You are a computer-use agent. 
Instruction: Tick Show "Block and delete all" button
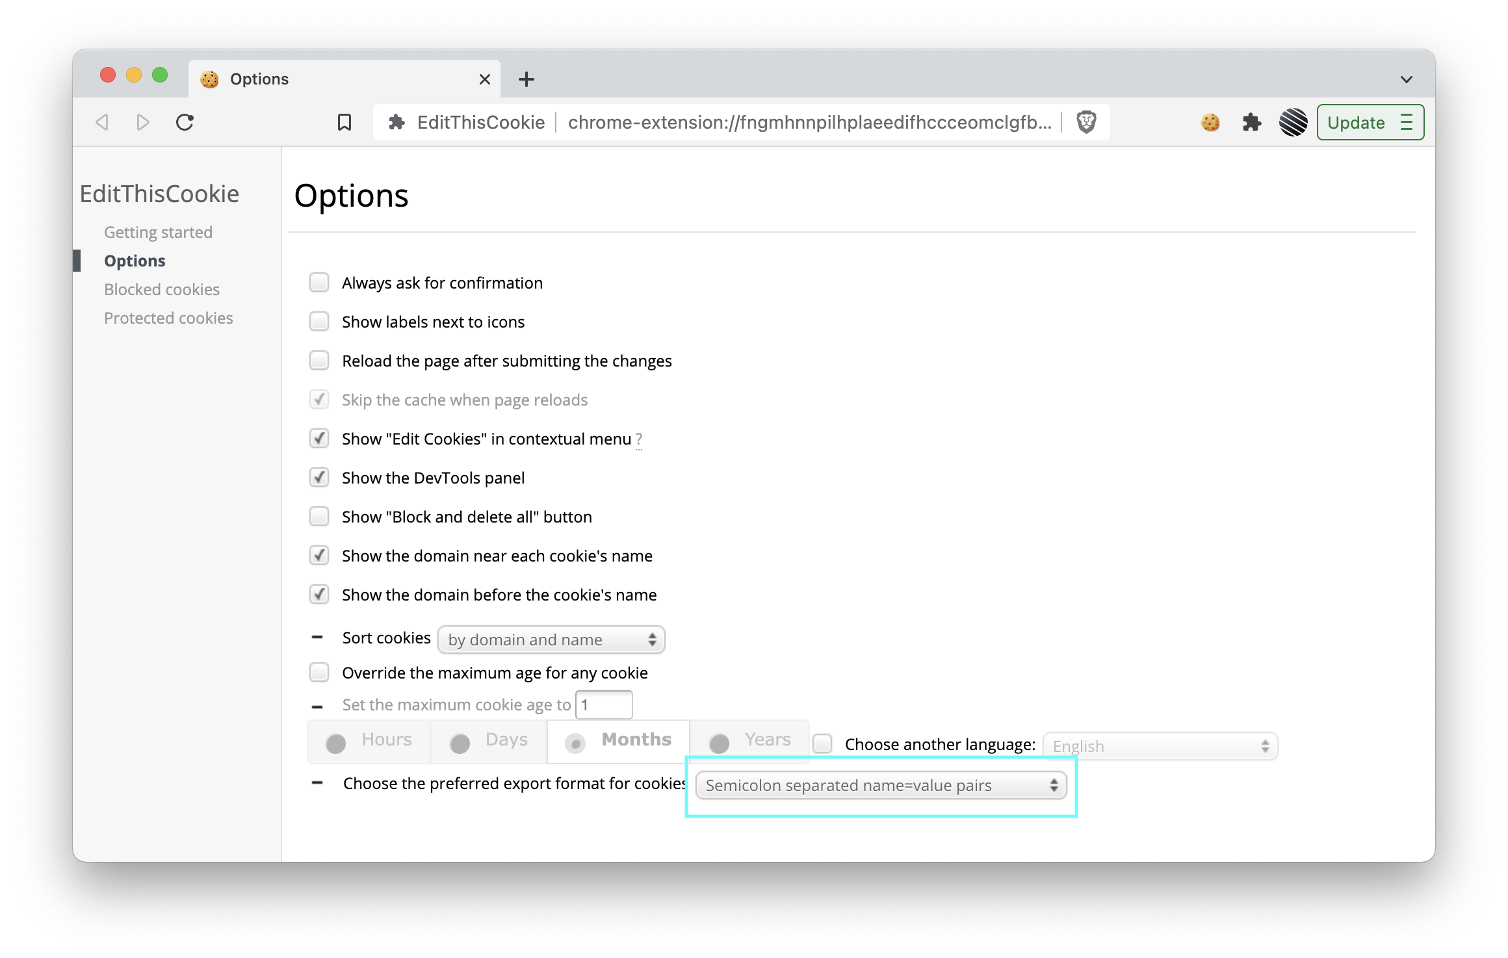(319, 517)
